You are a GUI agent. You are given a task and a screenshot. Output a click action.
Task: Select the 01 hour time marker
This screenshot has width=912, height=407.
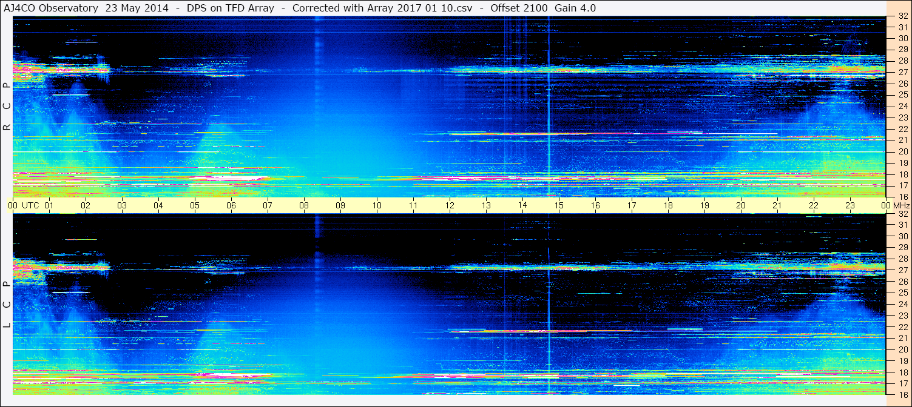click(x=49, y=205)
